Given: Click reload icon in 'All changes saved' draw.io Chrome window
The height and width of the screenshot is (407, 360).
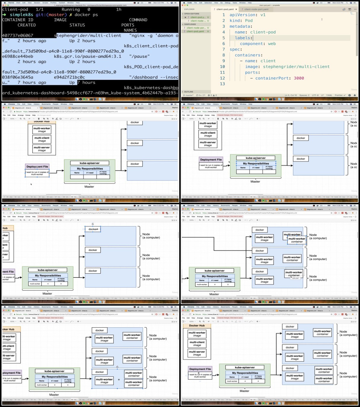Looking at the screenshot, I should tap(11, 112).
